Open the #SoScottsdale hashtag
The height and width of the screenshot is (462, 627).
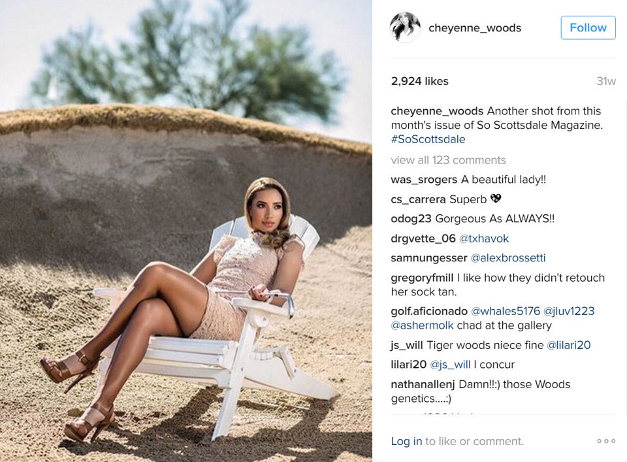click(428, 139)
